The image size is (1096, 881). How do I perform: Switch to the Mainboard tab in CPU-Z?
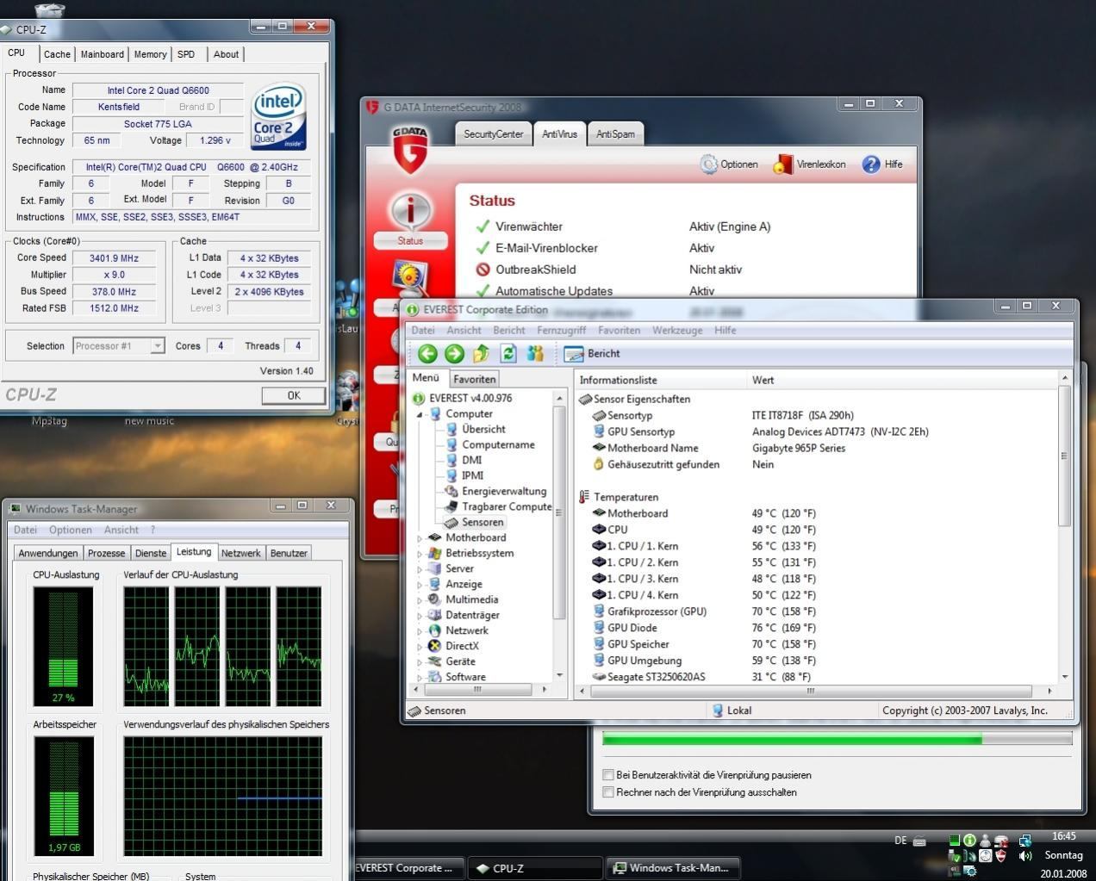[x=102, y=54]
